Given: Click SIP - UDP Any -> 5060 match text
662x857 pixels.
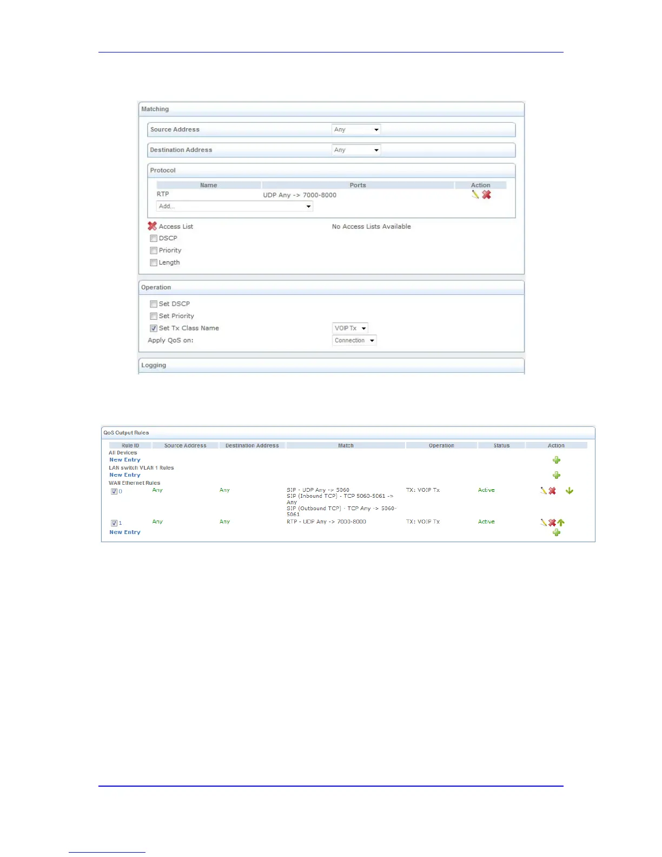Looking at the screenshot, I should pyautogui.click(x=318, y=490).
